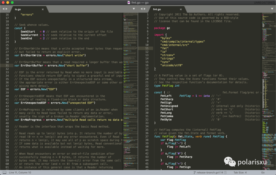
Task: Open the Go syntax selector in status bar
Action: pyautogui.click(x=263, y=172)
